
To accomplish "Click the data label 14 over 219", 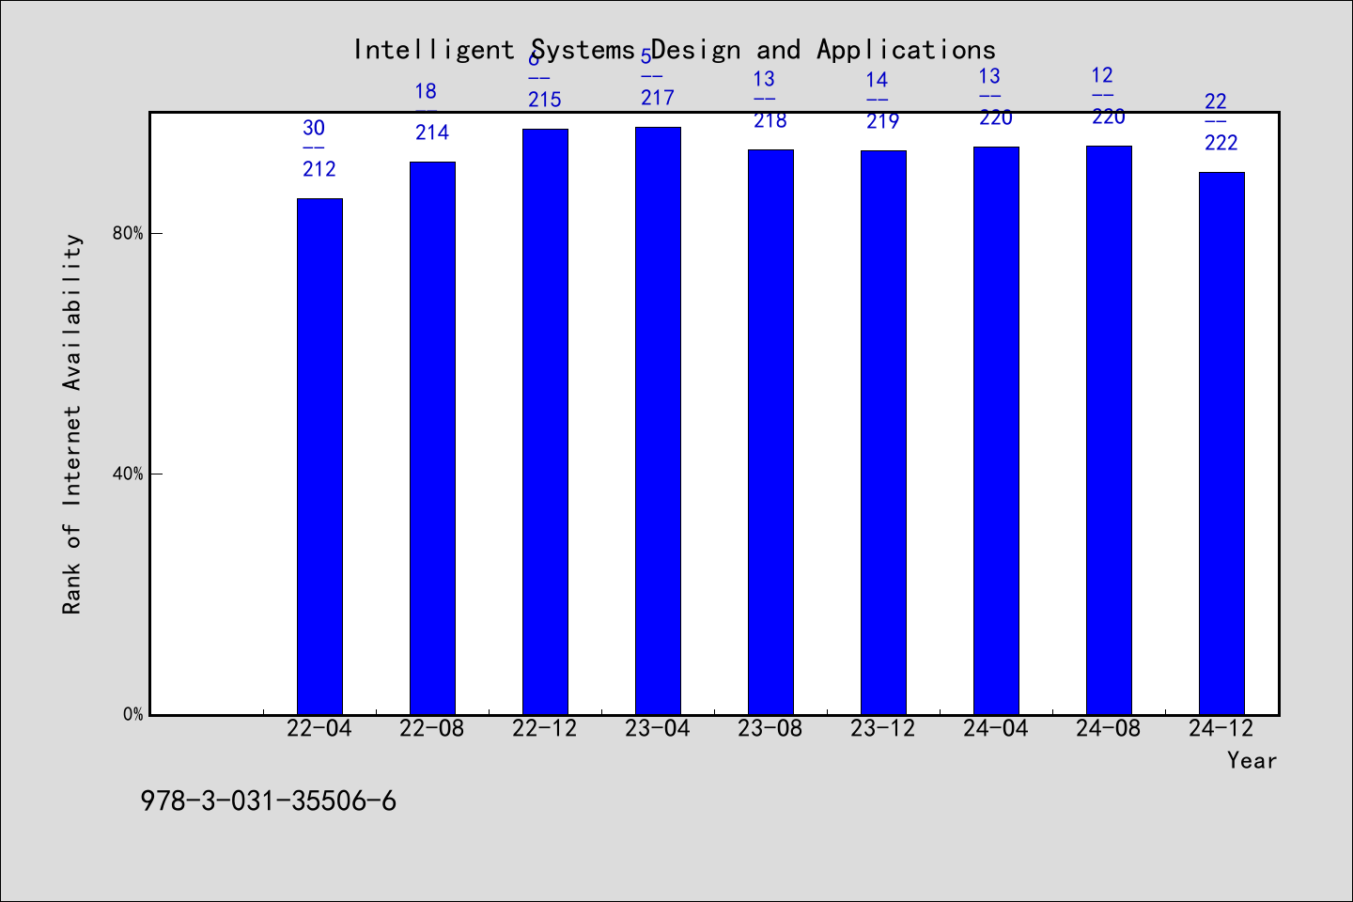I will tap(883, 101).
